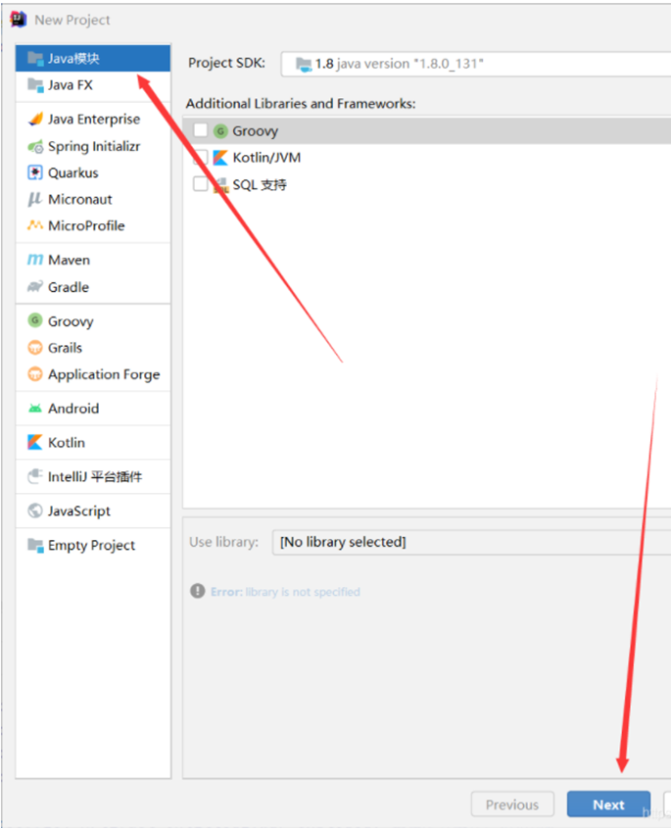671x828 pixels.
Task: Click the Maven icon in sidebar
Action: 35,260
